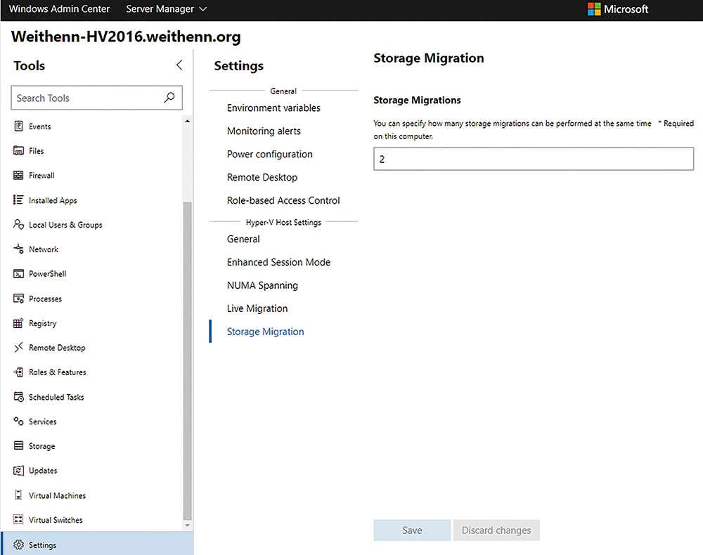The height and width of the screenshot is (555, 703).
Task: Select General under Hyper-V Host Settings
Action: point(243,239)
